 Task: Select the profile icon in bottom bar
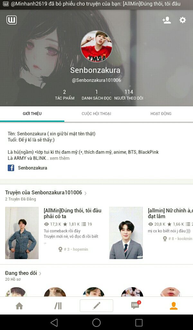174,306
